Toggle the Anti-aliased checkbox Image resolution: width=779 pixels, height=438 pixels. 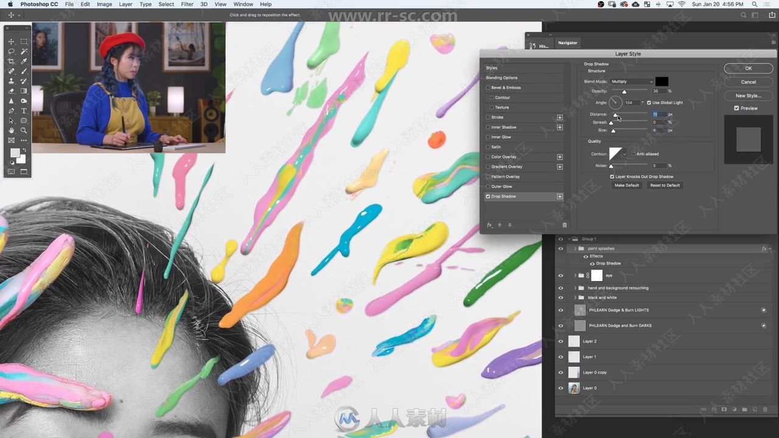[x=634, y=154]
